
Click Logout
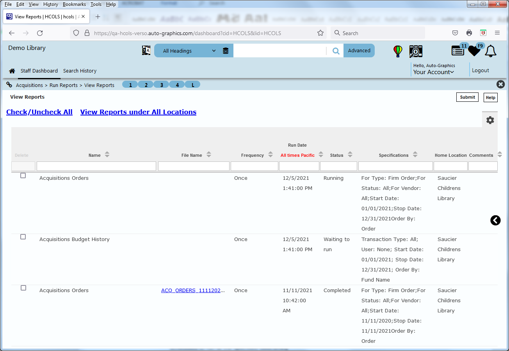(x=481, y=71)
